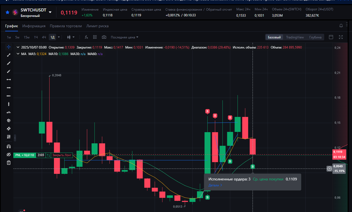Click the Макс 24ч 0,1533 value

(x=241, y=15)
